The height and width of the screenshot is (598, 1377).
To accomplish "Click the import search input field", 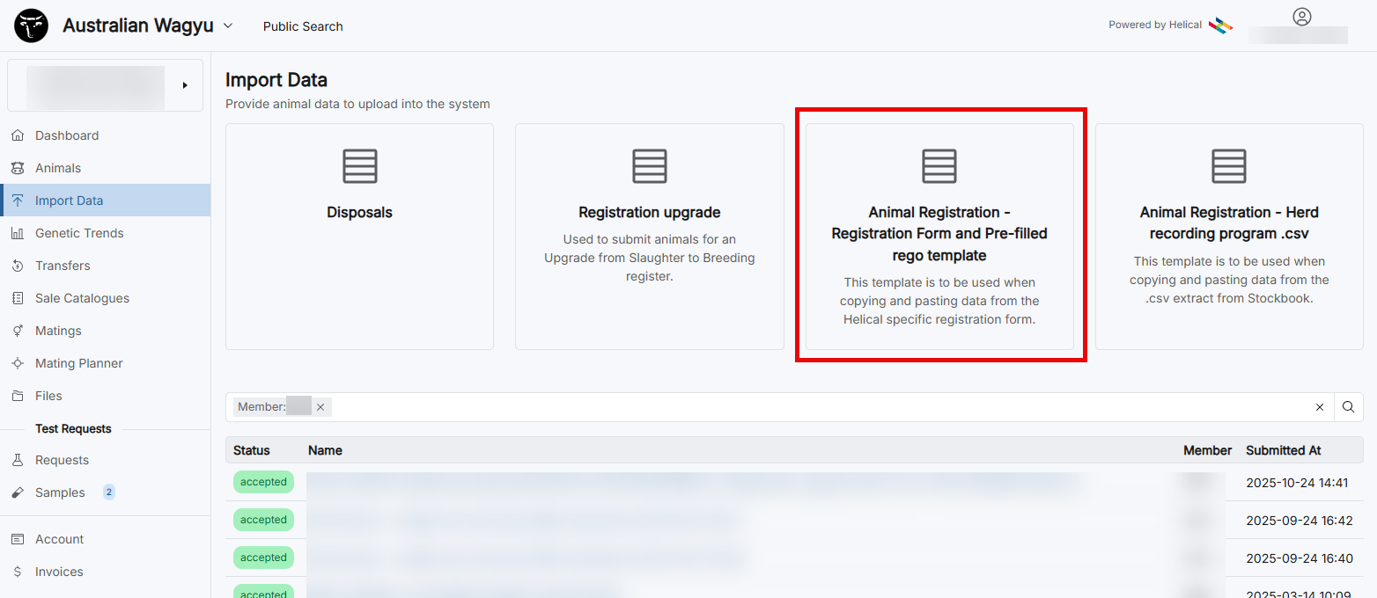I will pyautogui.click(x=819, y=407).
